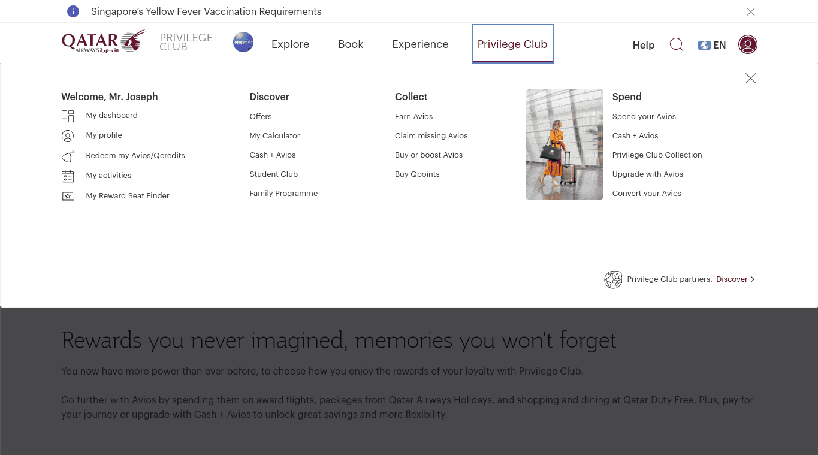The width and height of the screenshot is (818, 455).
Task: Close the Privilege Club mega menu
Action: coord(750,79)
